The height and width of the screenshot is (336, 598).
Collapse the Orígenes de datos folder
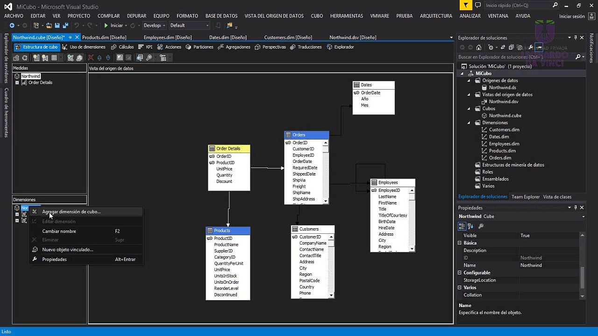point(469,80)
